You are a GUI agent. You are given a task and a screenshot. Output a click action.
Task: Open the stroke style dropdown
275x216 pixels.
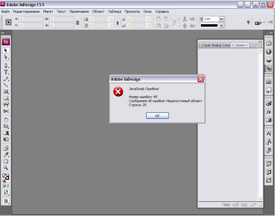222,25
